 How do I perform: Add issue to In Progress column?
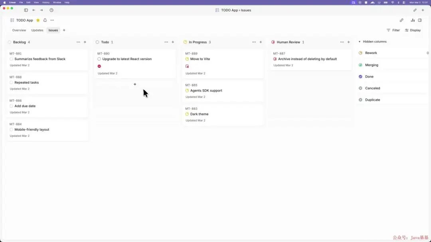[261, 42]
